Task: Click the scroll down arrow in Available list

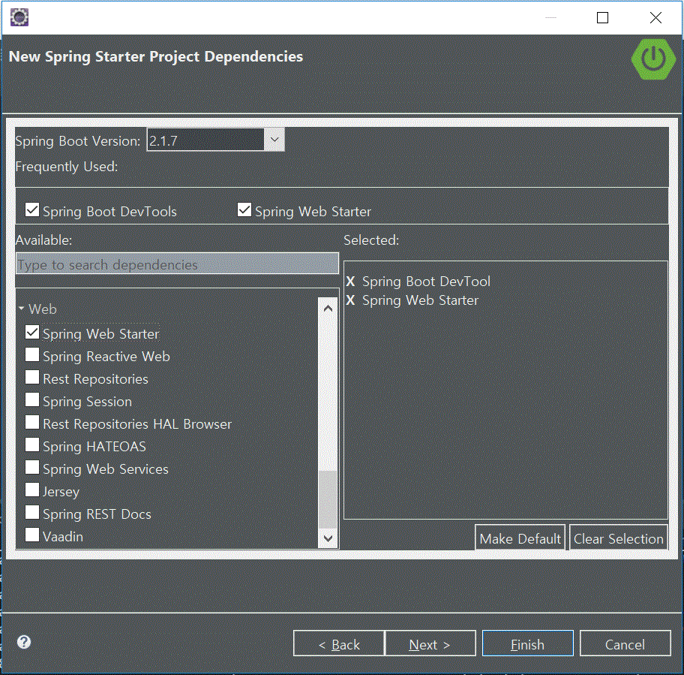Action: click(328, 538)
